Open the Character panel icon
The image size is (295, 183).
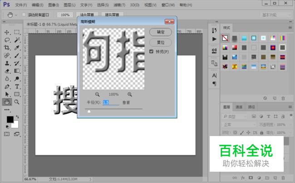coord(214,75)
